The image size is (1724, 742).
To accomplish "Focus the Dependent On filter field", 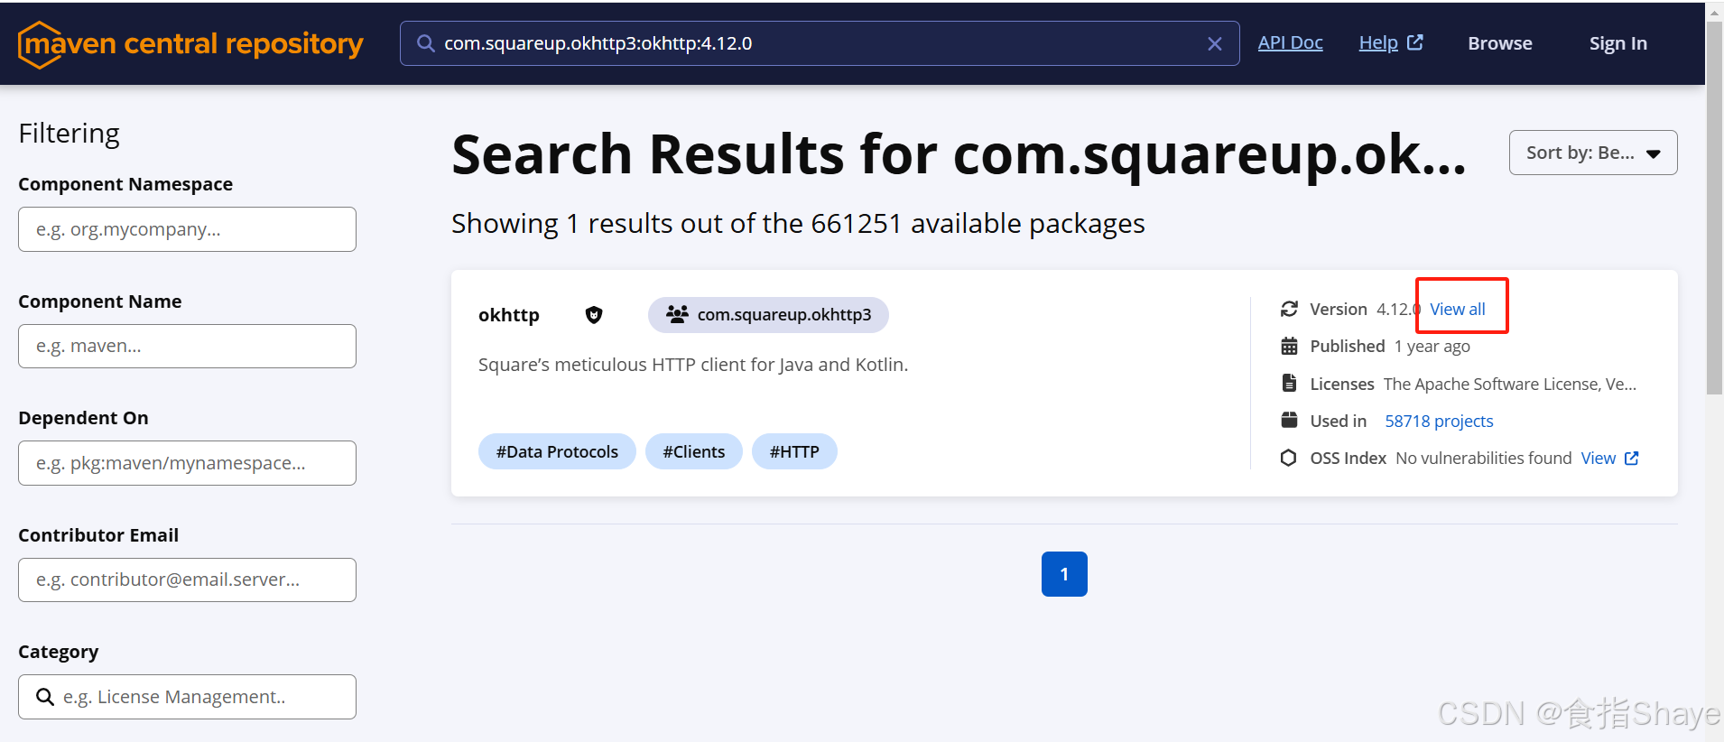I will pyautogui.click(x=187, y=463).
